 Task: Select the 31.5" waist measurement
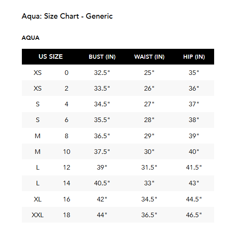click(x=149, y=168)
